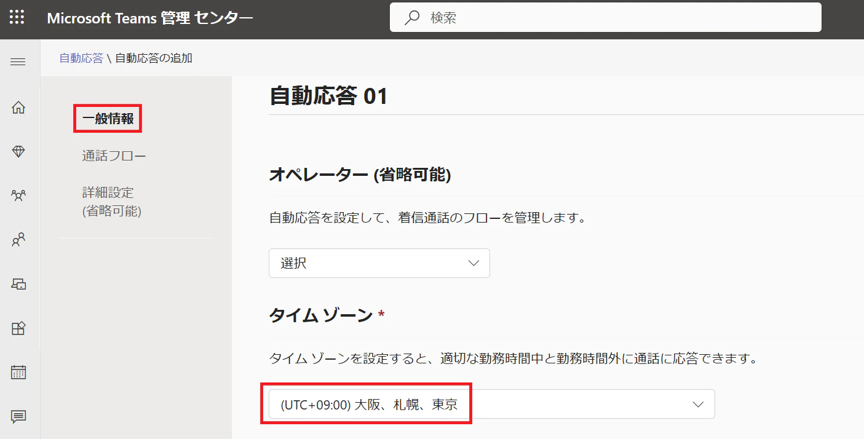Go to the Home dashboard icon

pyautogui.click(x=18, y=108)
